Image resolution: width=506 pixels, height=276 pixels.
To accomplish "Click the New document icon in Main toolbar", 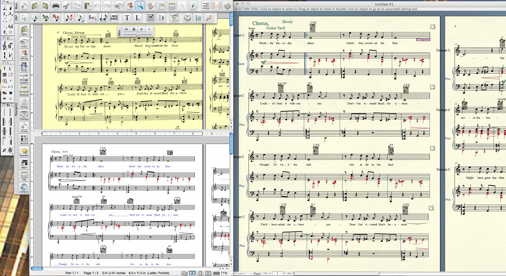I will tap(24, 6).
